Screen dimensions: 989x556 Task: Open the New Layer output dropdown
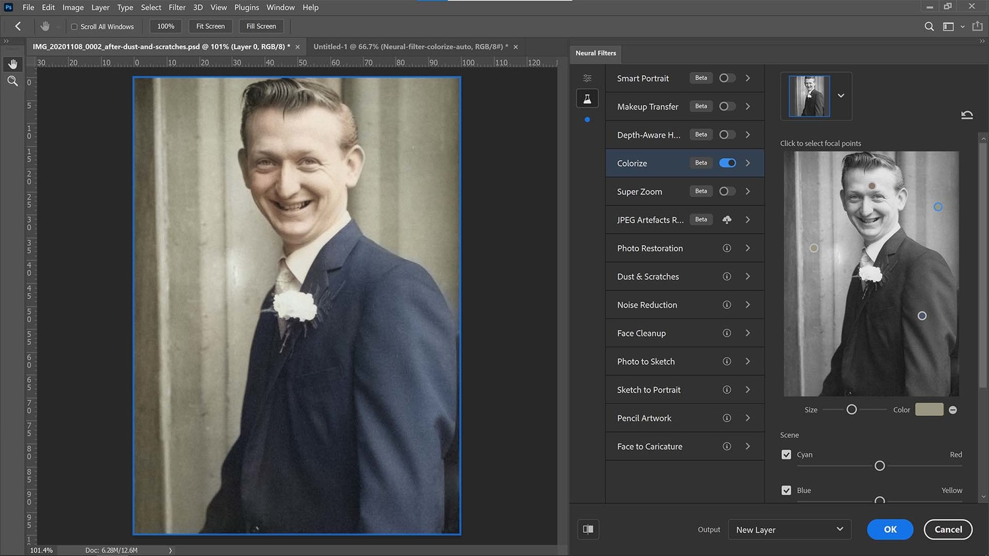click(789, 529)
